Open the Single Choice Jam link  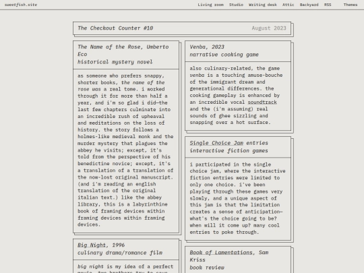(x=216, y=143)
